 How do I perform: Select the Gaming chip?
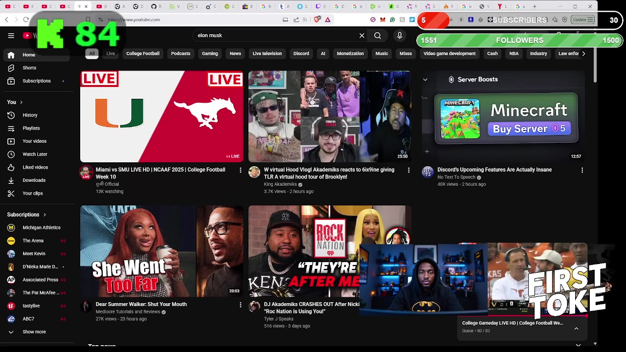tap(210, 54)
